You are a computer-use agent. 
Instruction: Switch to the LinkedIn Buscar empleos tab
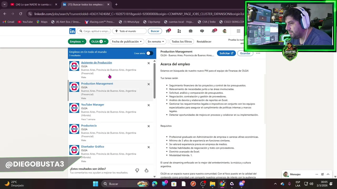[x=86, y=4]
